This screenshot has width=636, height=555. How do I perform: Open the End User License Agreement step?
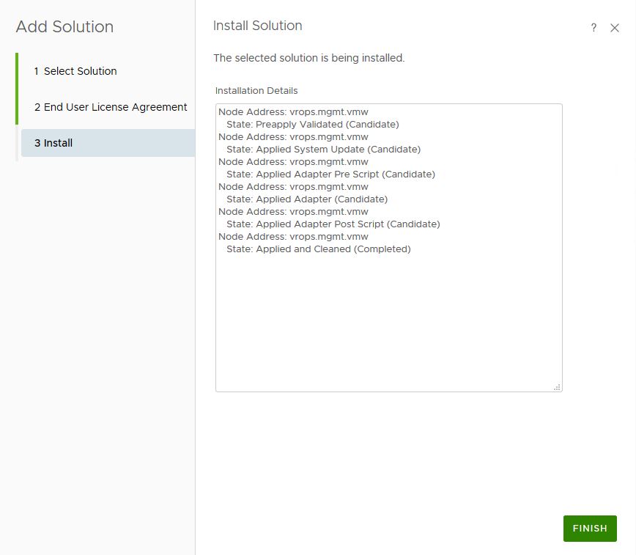pos(110,107)
